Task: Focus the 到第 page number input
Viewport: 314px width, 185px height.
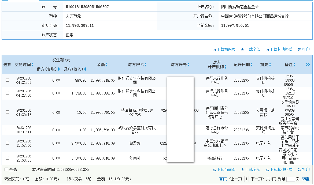Action: tap(291, 179)
